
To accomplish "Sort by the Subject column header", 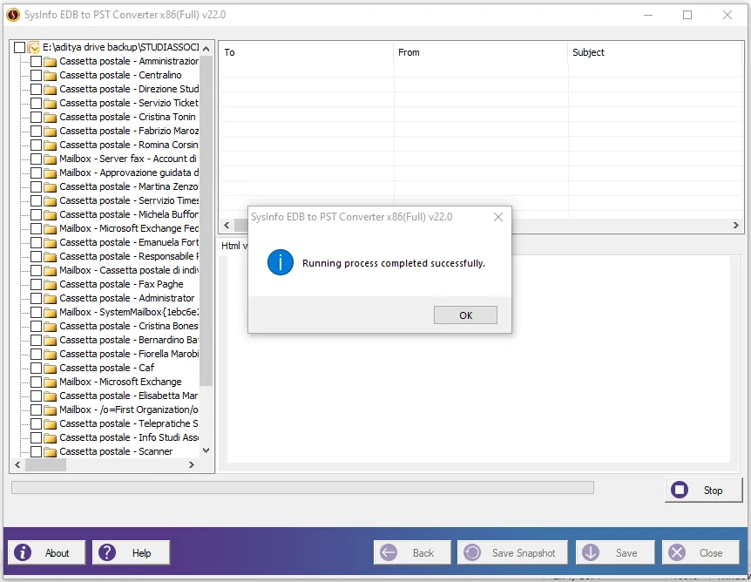I will coord(588,52).
